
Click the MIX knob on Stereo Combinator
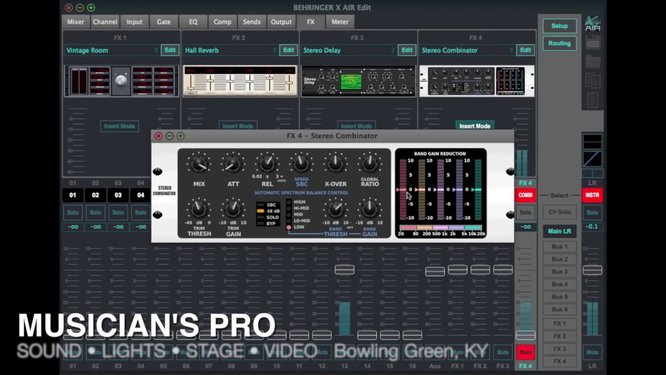[x=199, y=165]
